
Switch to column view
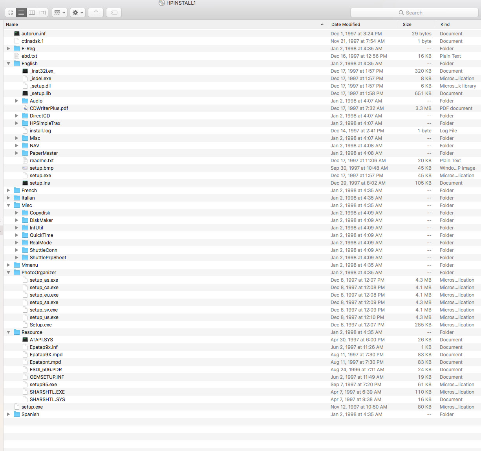[x=32, y=13]
